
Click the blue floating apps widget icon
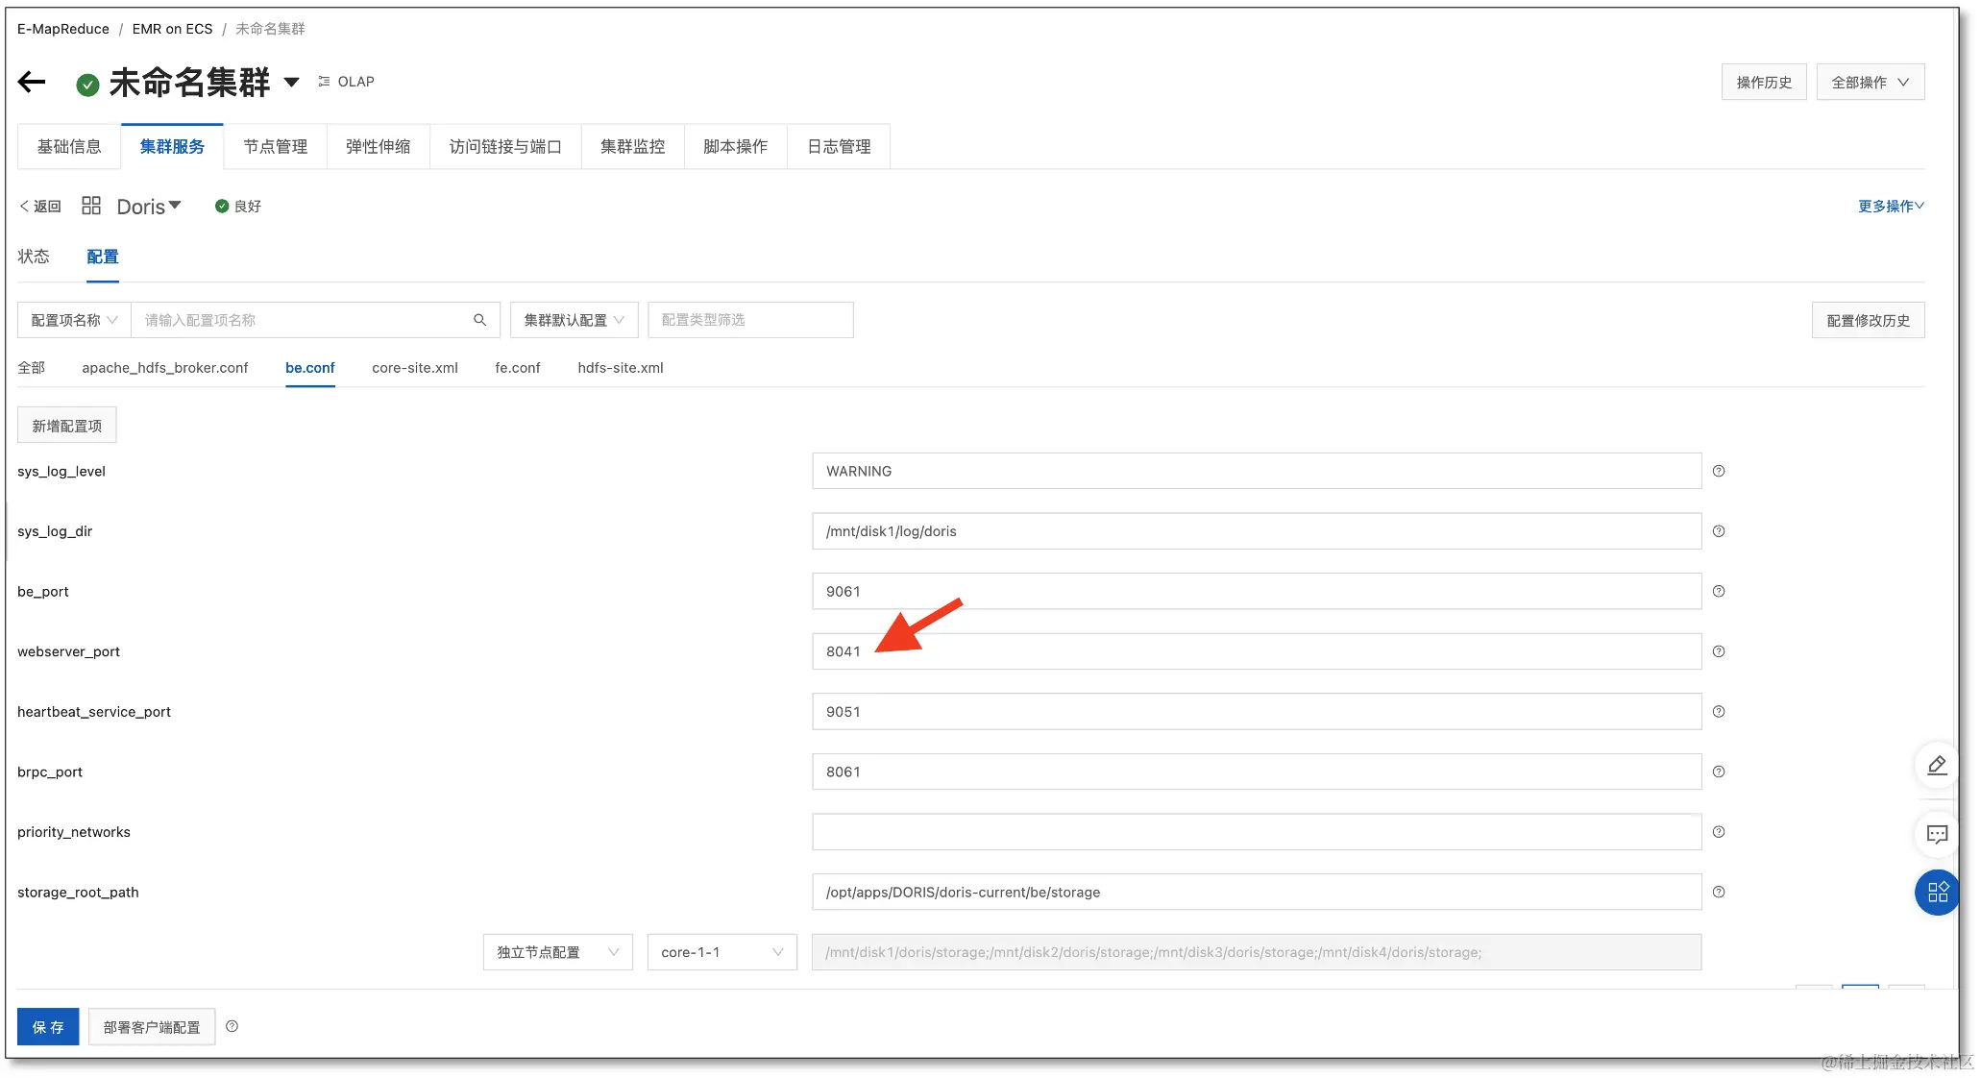tap(1937, 892)
